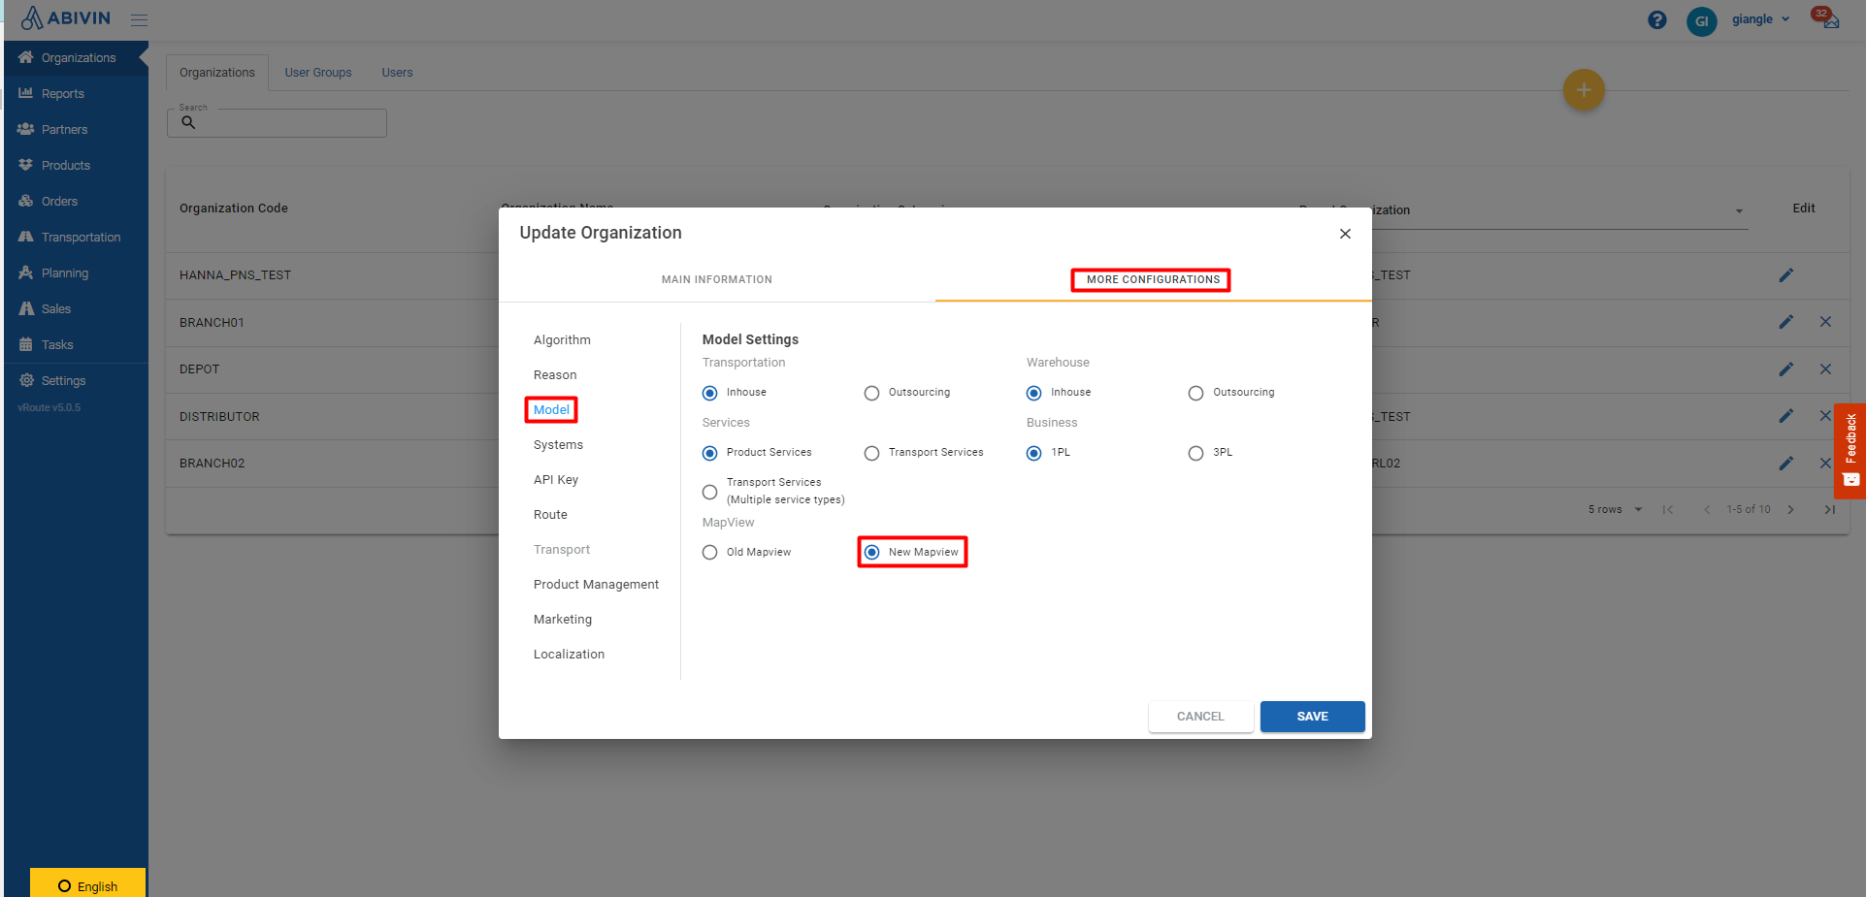Expand the rows per page dropdown
Image resolution: width=1866 pixels, height=897 pixels.
(x=1616, y=510)
